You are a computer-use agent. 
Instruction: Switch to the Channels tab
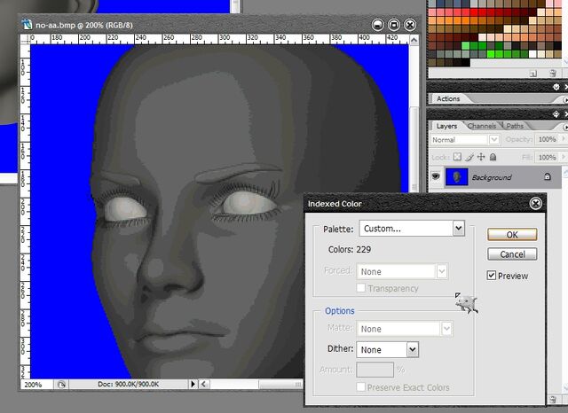point(481,126)
